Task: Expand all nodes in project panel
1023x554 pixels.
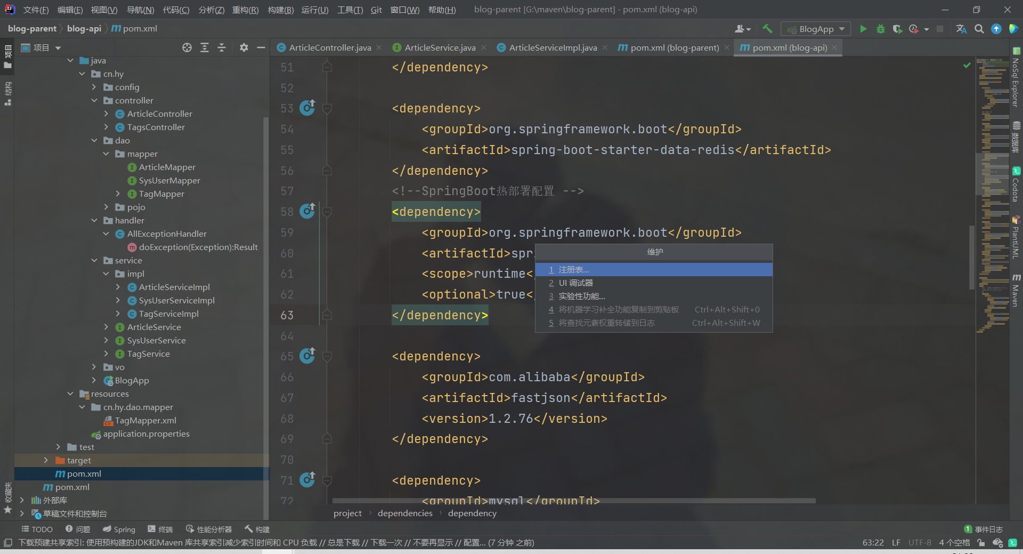Action: click(x=205, y=47)
